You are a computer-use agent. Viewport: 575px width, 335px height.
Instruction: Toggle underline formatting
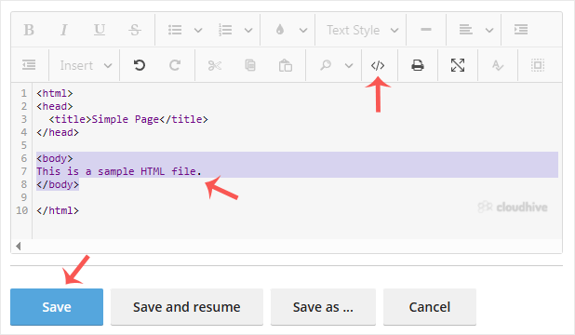(100, 30)
